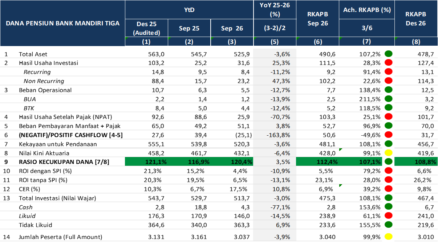The image size is (438, 243).
Task: Select the red dot for ROI dengan SPI
Action: 388,171
